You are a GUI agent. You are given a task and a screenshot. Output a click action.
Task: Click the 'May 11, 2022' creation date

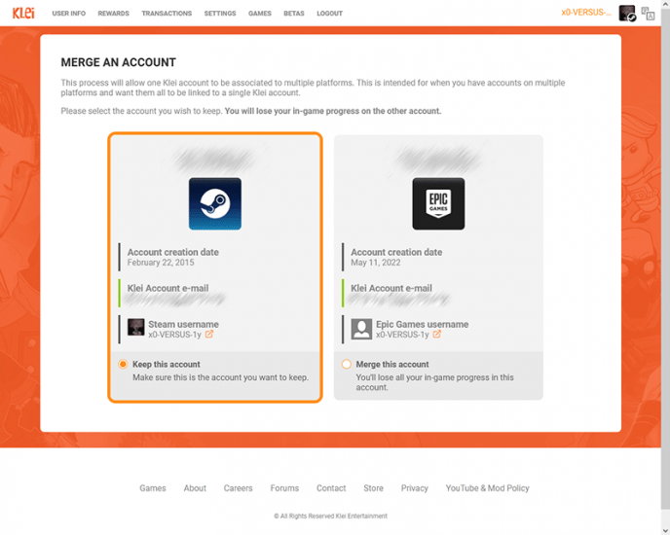[x=376, y=263]
